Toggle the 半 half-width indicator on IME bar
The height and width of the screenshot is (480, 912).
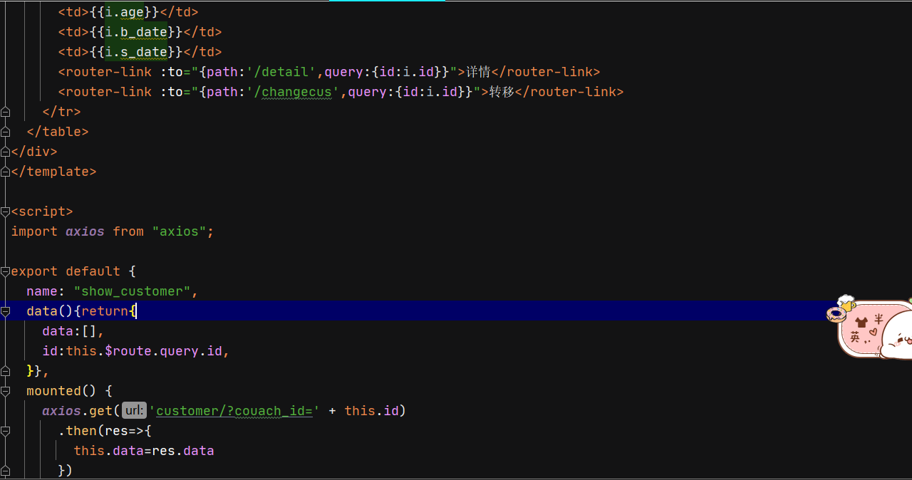[879, 319]
